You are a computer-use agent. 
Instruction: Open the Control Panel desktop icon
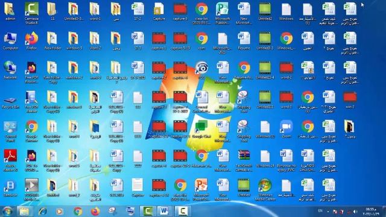point(10,131)
